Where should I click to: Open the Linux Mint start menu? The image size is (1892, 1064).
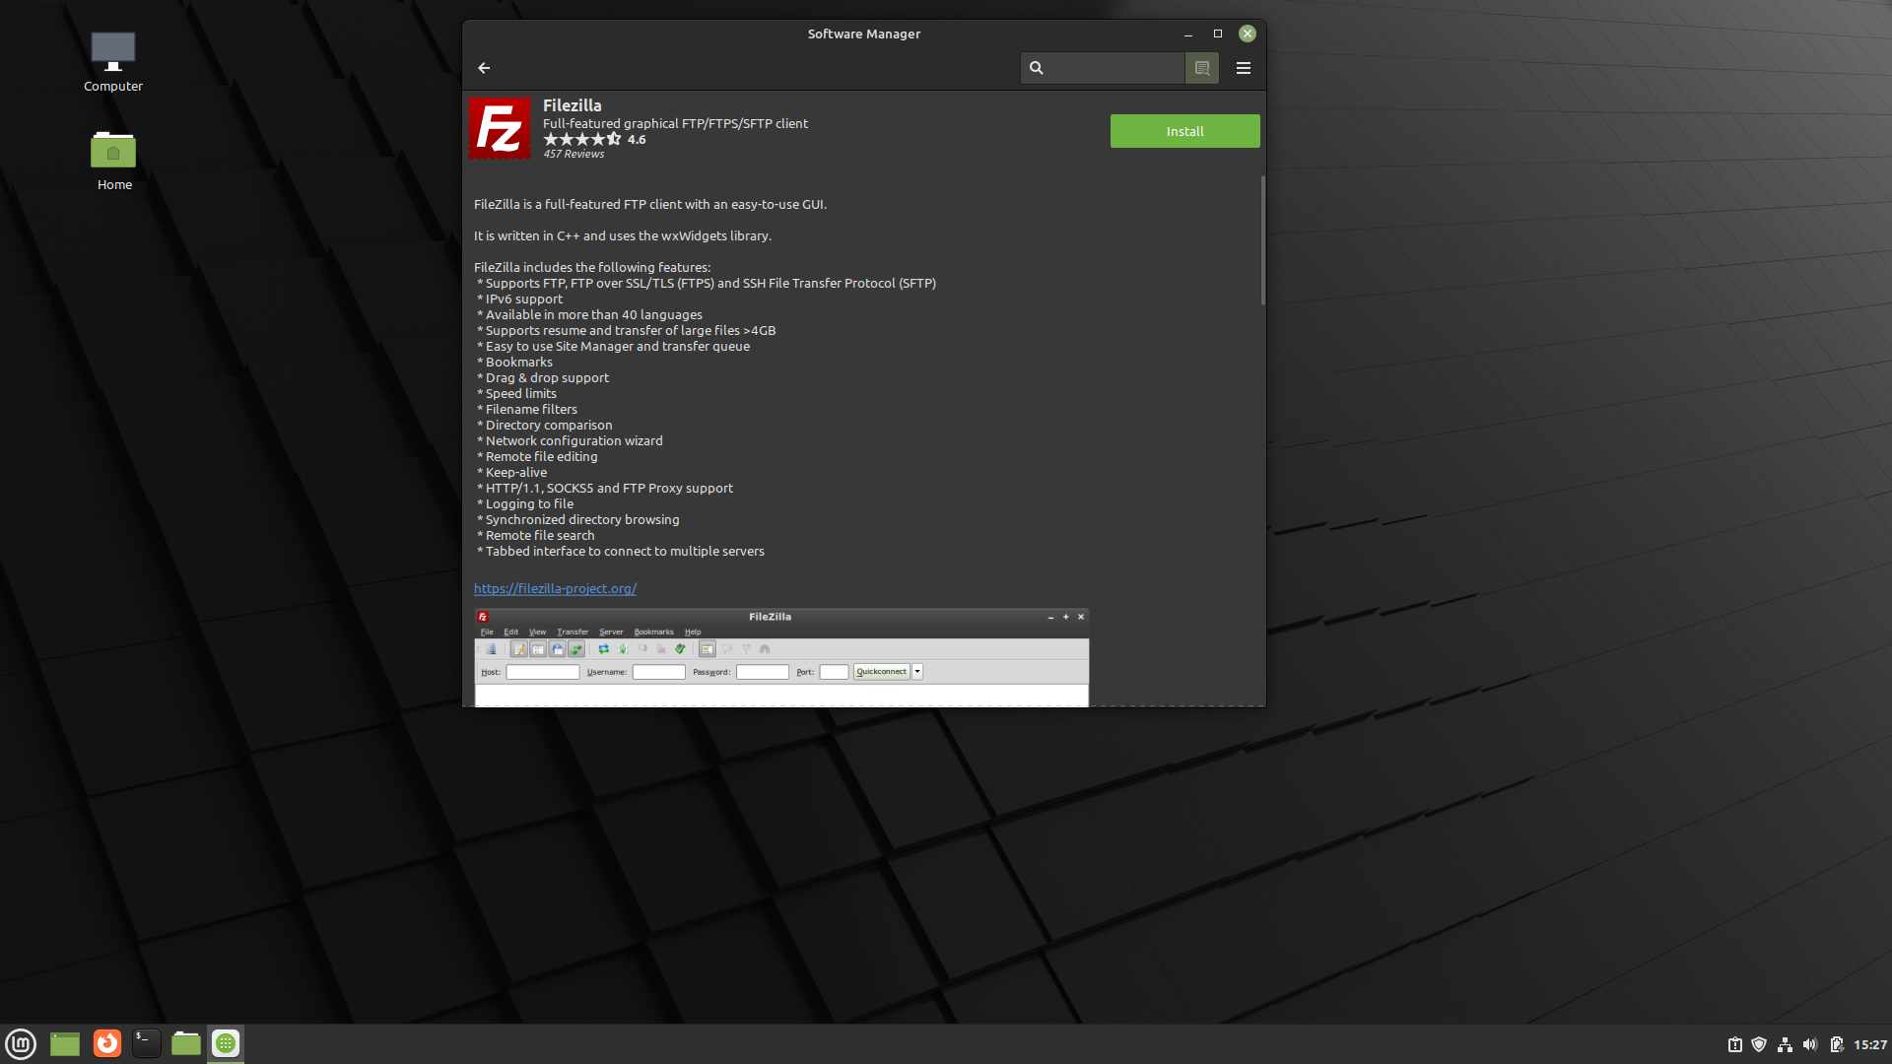coord(21,1043)
